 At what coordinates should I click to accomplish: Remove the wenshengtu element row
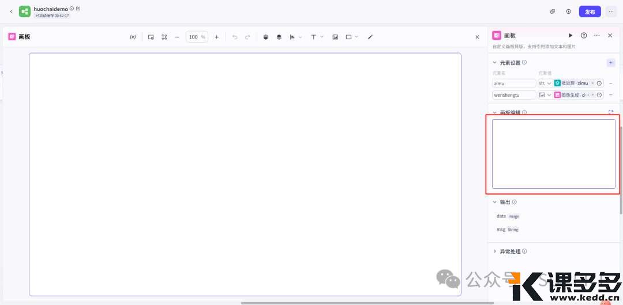point(611,95)
